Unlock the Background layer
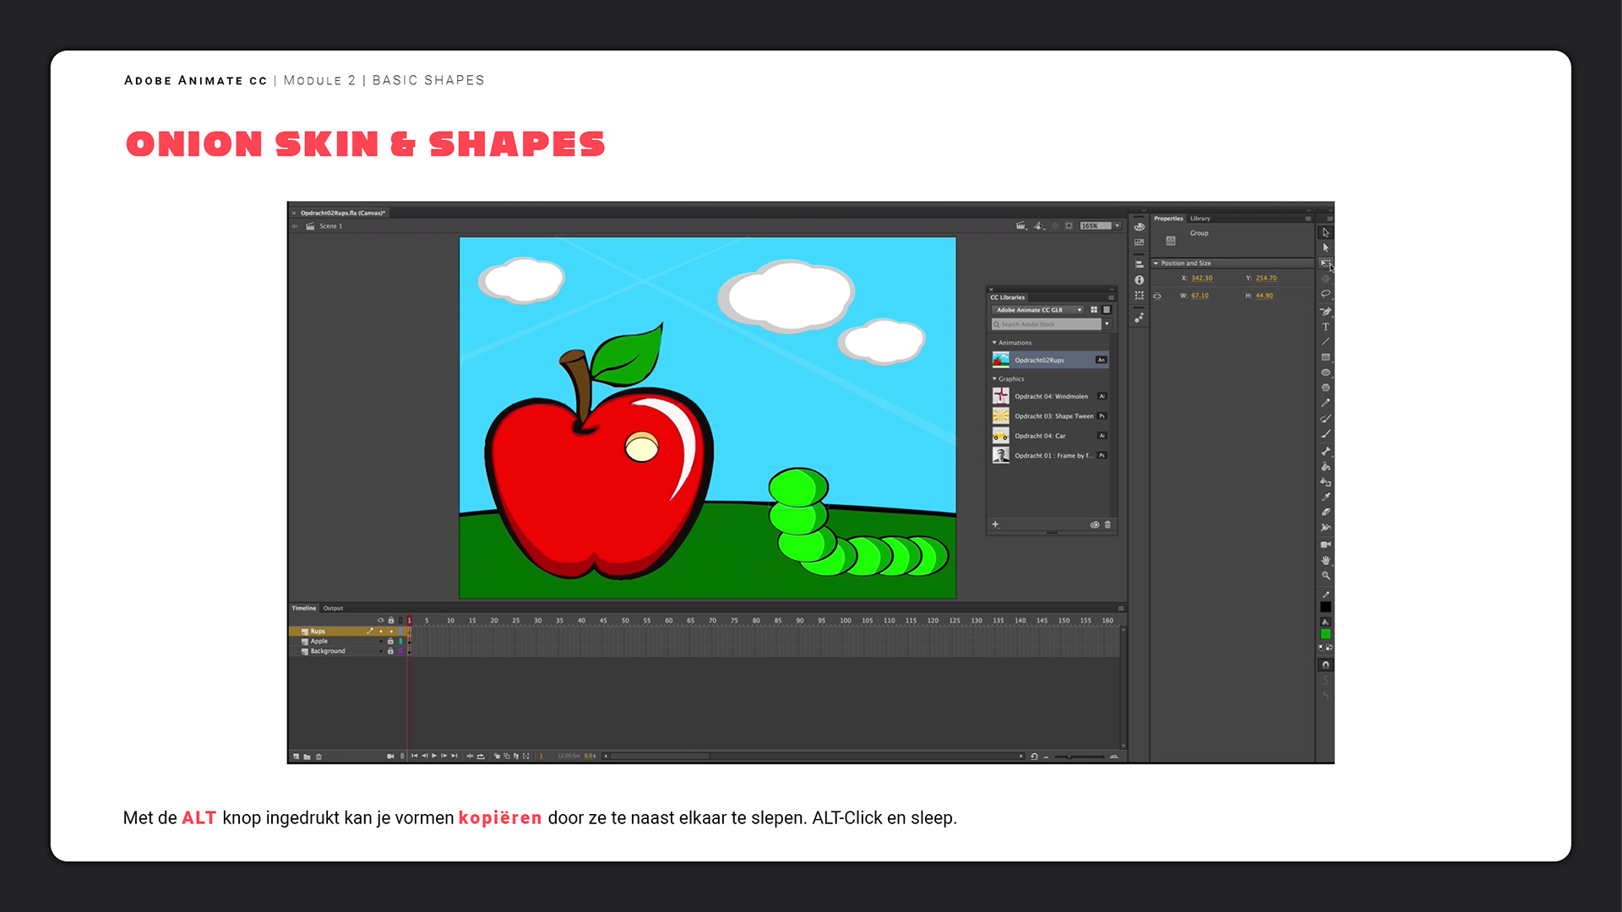 click(390, 651)
